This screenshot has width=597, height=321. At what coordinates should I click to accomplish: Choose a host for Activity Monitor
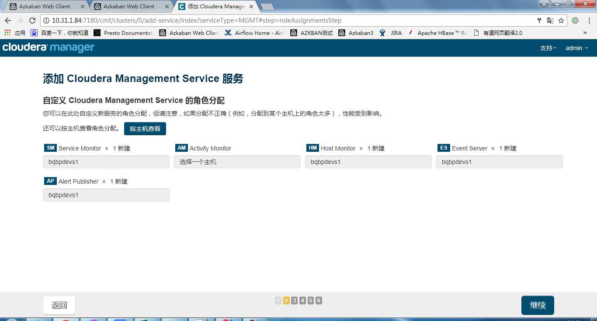[x=237, y=162]
